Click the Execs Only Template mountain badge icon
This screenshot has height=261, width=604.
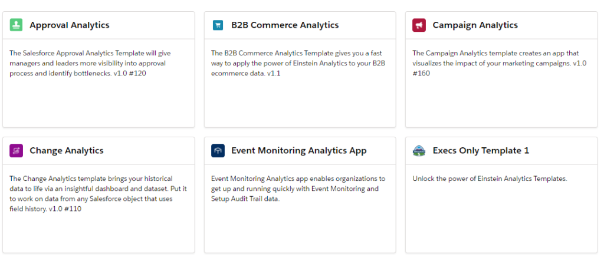coord(419,150)
